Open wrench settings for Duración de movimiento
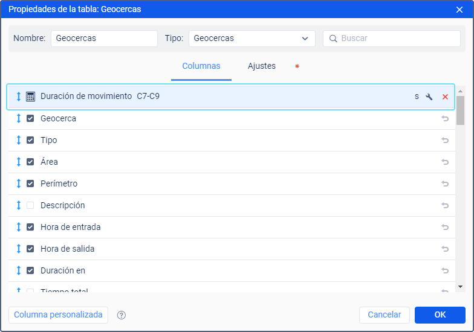 click(429, 97)
